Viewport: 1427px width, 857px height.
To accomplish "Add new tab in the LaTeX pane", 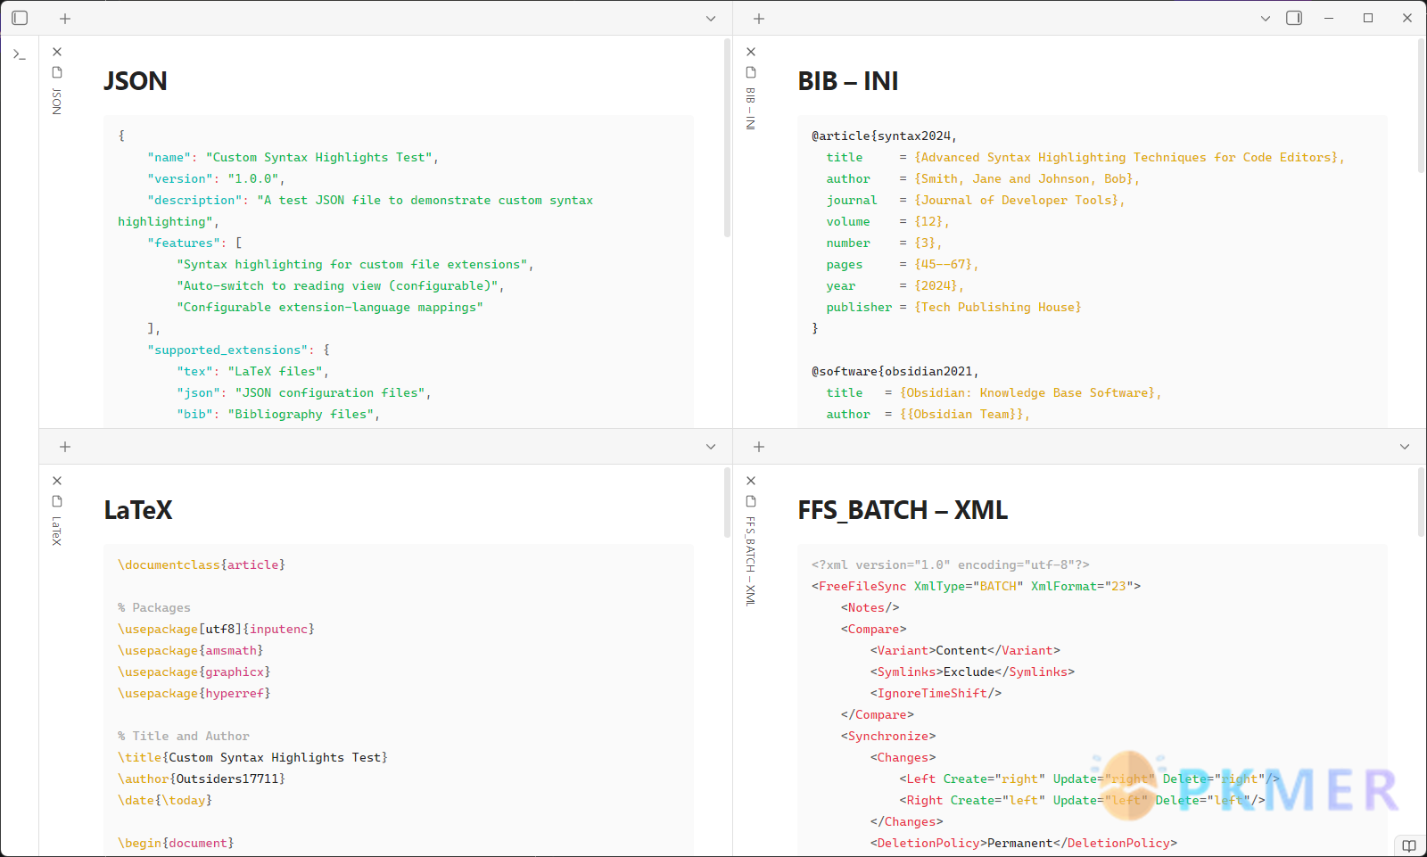I will (65, 447).
